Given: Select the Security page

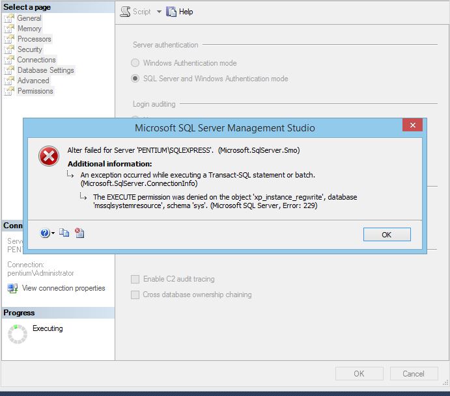Looking at the screenshot, I should [30, 49].
